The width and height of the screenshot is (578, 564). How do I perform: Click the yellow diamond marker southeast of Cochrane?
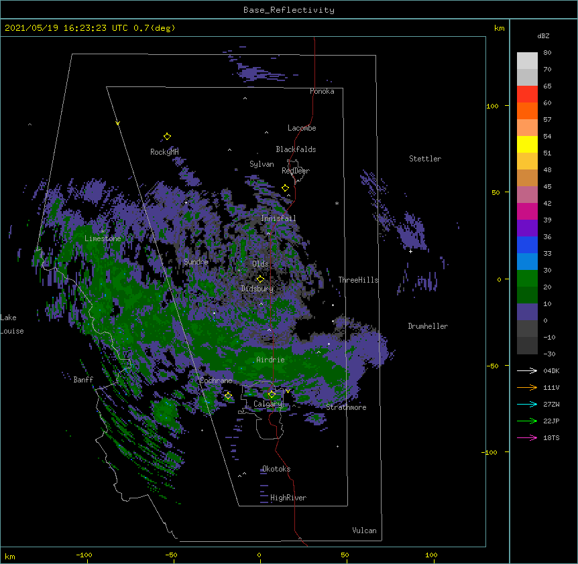pyautogui.click(x=228, y=396)
